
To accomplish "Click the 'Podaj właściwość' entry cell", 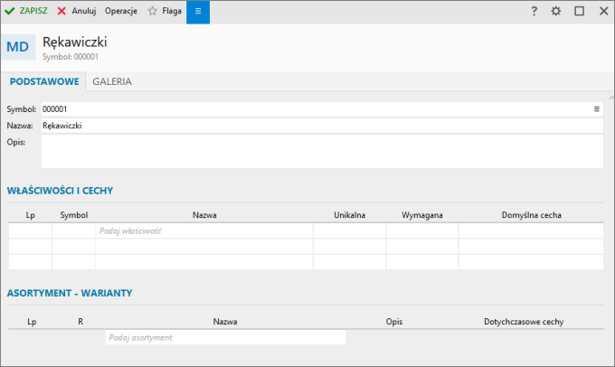I will pos(203,231).
